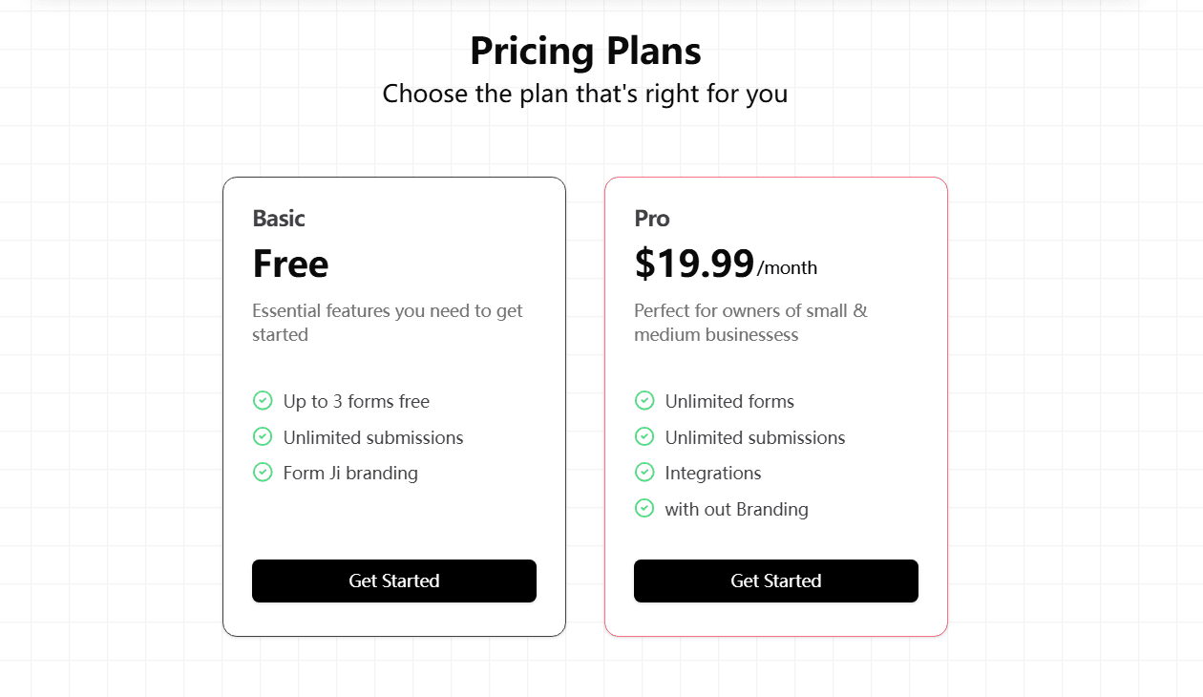This screenshot has height=697, width=1203.
Task: Click the Form Ji branding feature text
Action: tap(350, 474)
